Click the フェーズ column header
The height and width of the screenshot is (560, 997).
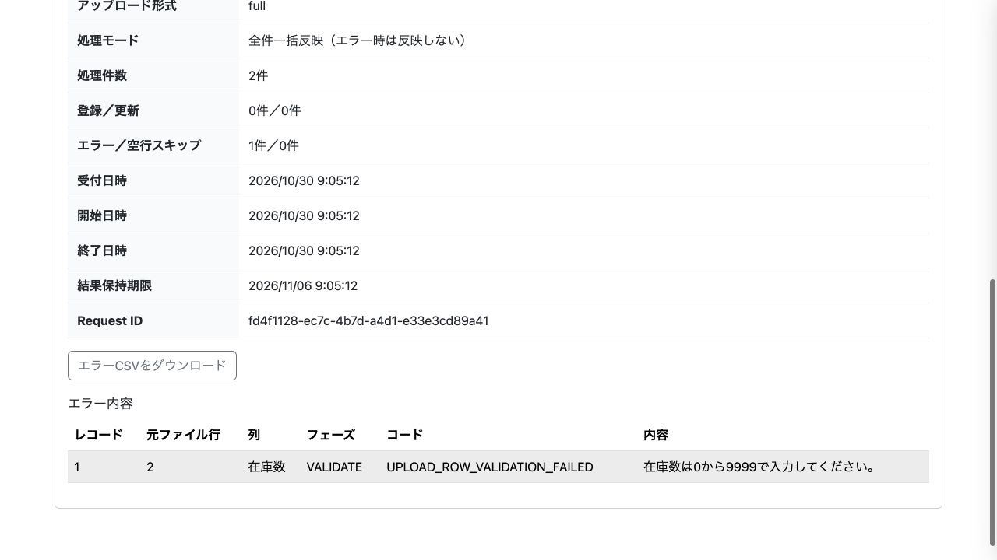(331, 435)
